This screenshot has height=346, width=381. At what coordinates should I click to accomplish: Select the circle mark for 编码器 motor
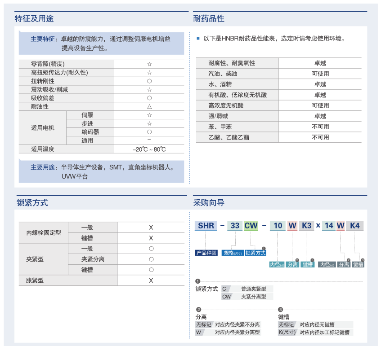(x=149, y=132)
